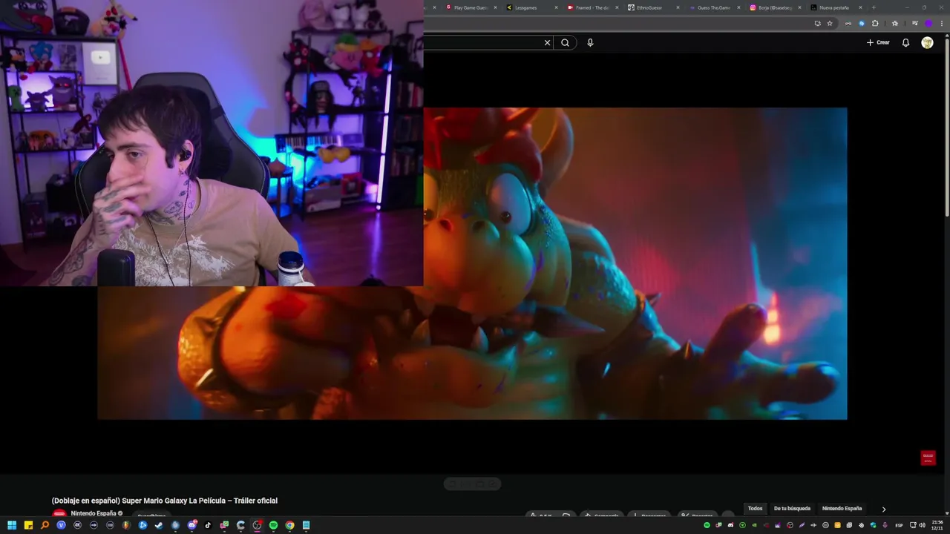
Task: Close the EthnoGuessr tab
Action: tap(678, 7)
